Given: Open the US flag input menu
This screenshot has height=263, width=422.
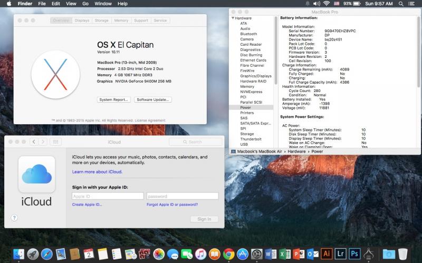Looking at the screenshot, I should click(x=337, y=4).
